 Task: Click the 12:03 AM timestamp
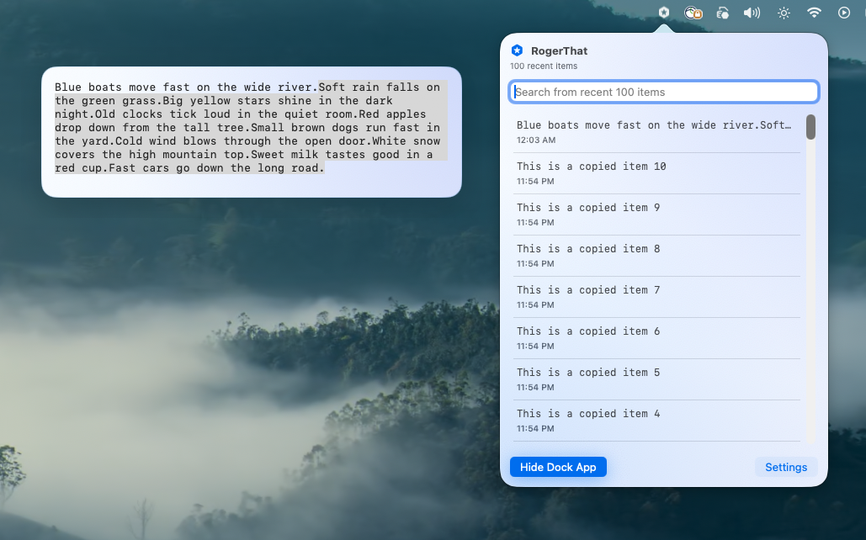[x=536, y=140]
